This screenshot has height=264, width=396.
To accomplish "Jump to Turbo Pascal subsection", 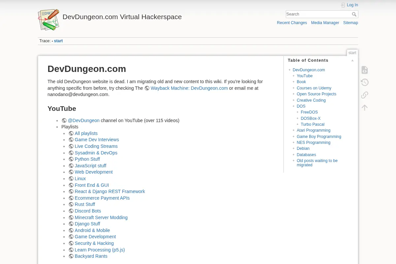I will 313,124.
